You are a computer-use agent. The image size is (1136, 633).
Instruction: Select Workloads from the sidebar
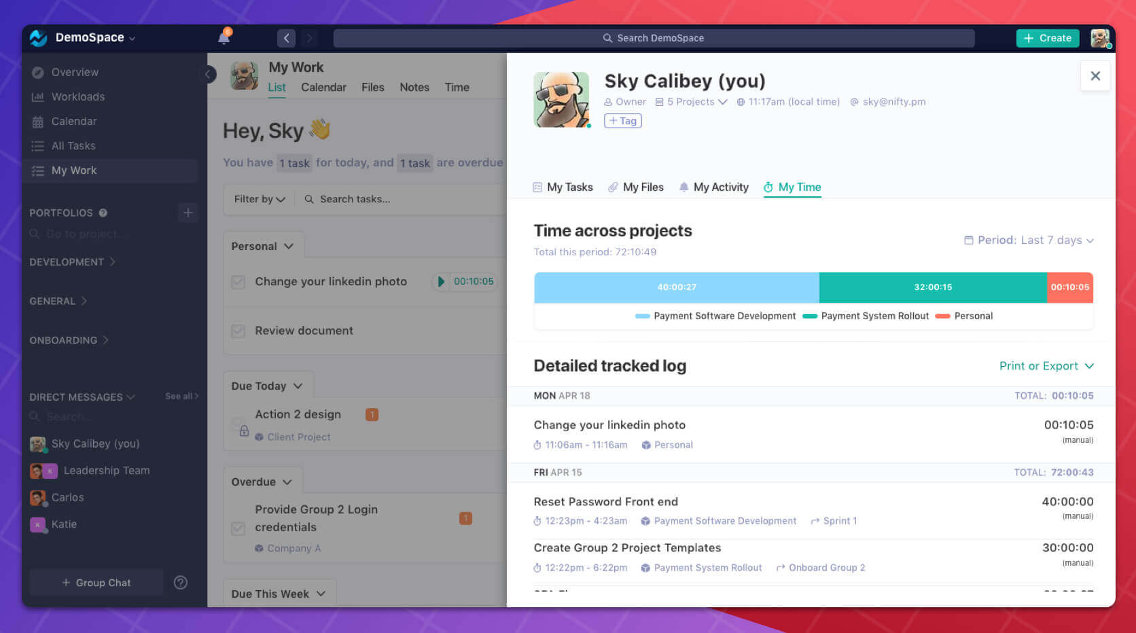point(78,96)
